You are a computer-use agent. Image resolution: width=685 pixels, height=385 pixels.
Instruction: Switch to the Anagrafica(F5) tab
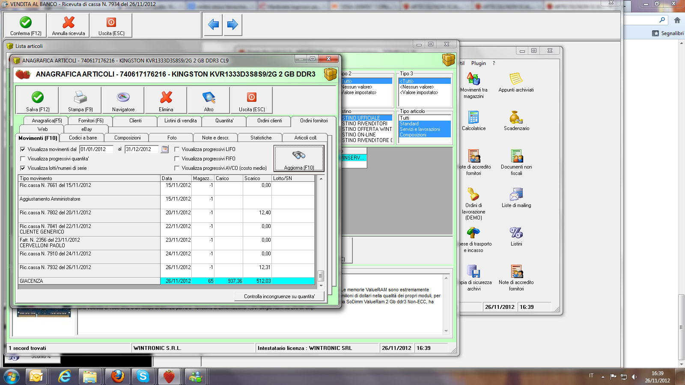pos(47,121)
